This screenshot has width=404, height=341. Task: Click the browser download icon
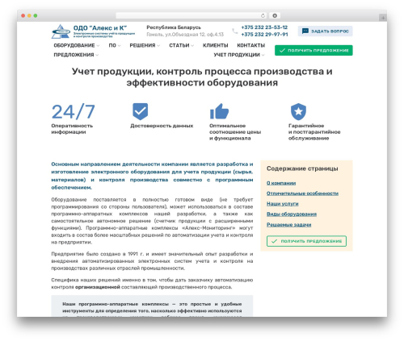[x=275, y=15]
